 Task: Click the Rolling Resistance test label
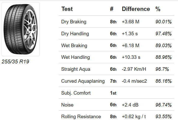(x=81, y=117)
